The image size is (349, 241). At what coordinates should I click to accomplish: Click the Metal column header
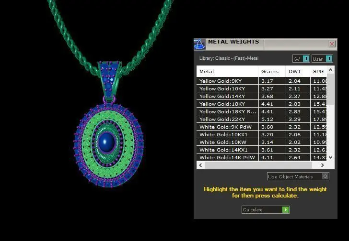click(x=227, y=71)
